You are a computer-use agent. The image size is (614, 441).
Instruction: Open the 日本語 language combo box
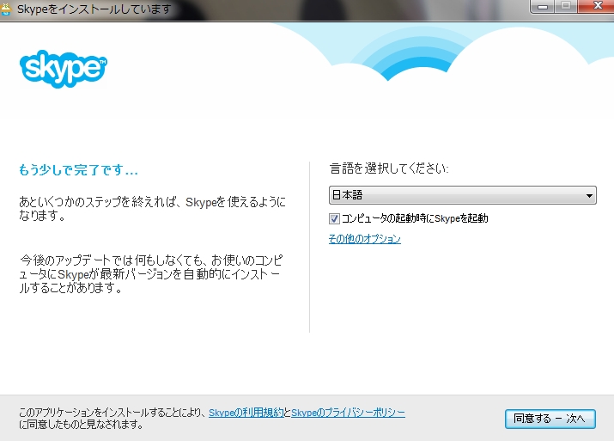[x=455, y=196]
